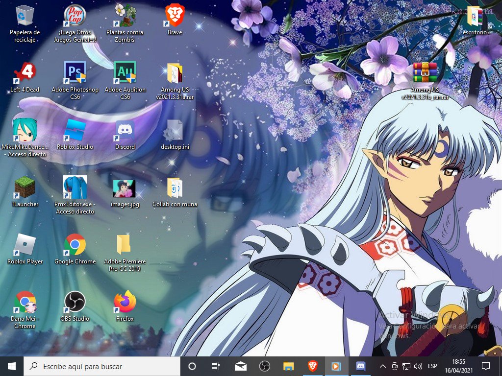
Task: Open Task View in taskbar
Action: pyautogui.click(x=216, y=366)
